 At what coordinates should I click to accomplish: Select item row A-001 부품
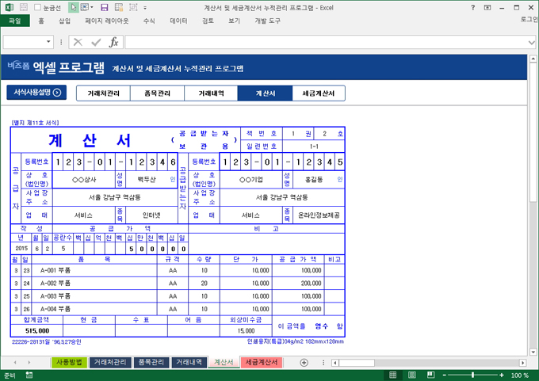point(94,270)
